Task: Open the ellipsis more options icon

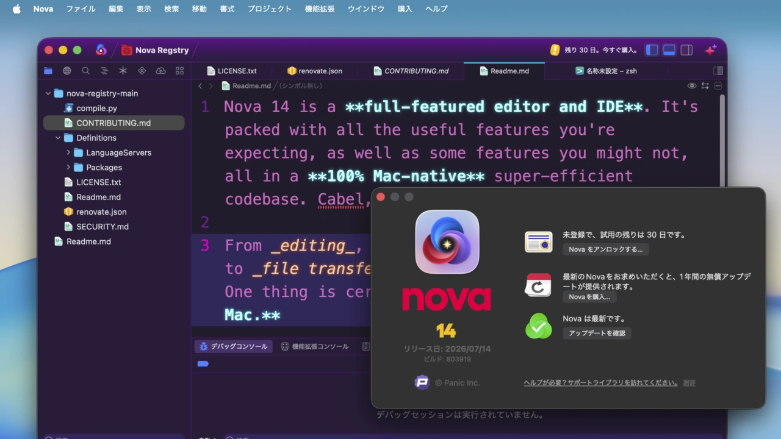Action: tap(718, 86)
